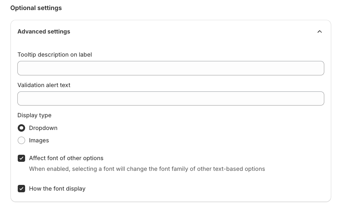Click the Display type label
Image resolution: width=342 pixels, height=205 pixels.
(34, 115)
